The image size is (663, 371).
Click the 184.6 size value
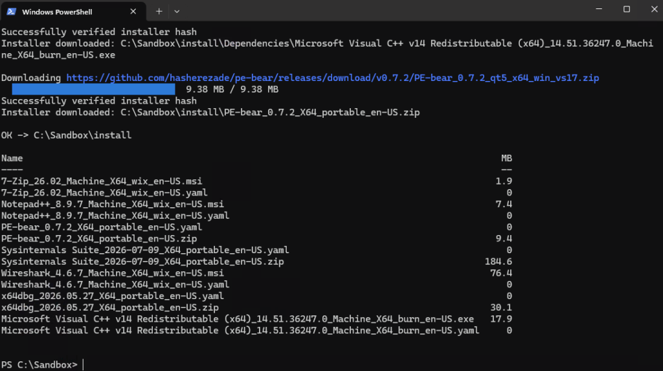click(499, 262)
